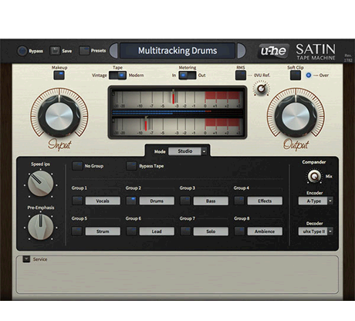Toggle the RMS button
The image size is (355, 321).
click(x=241, y=76)
